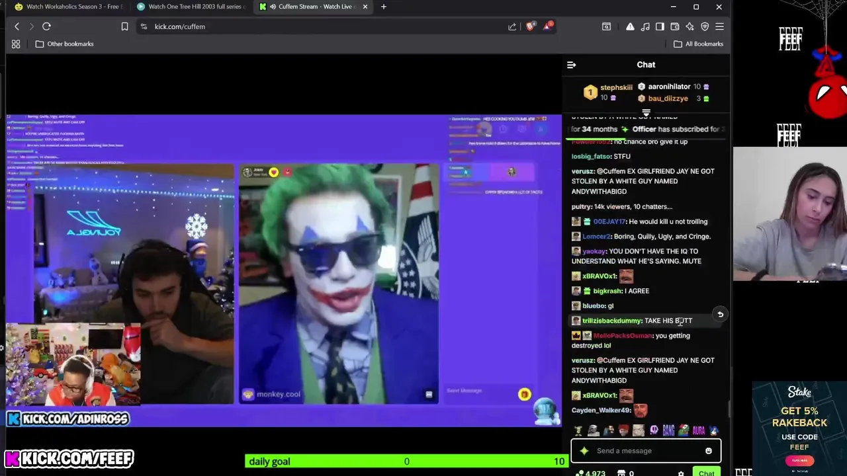Click the daily goal progress bar
Viewport: 847px width, 476px height.
tap(406, 461)
